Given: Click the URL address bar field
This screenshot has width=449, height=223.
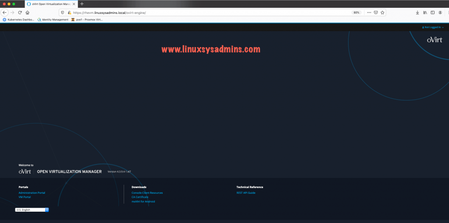Looking at the screenshot, I should tap(210, 13).
